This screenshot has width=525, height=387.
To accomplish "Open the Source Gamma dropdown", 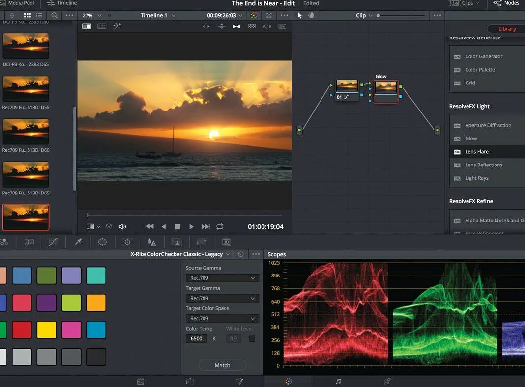I will click(x=222, y=278).
